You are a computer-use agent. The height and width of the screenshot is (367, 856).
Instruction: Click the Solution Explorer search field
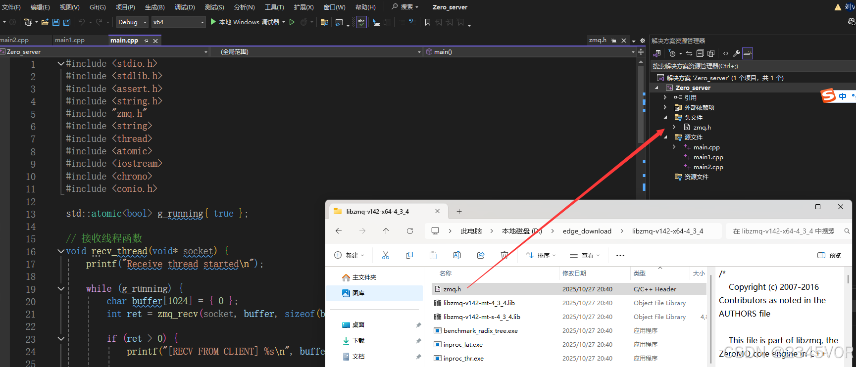[753, 66]
